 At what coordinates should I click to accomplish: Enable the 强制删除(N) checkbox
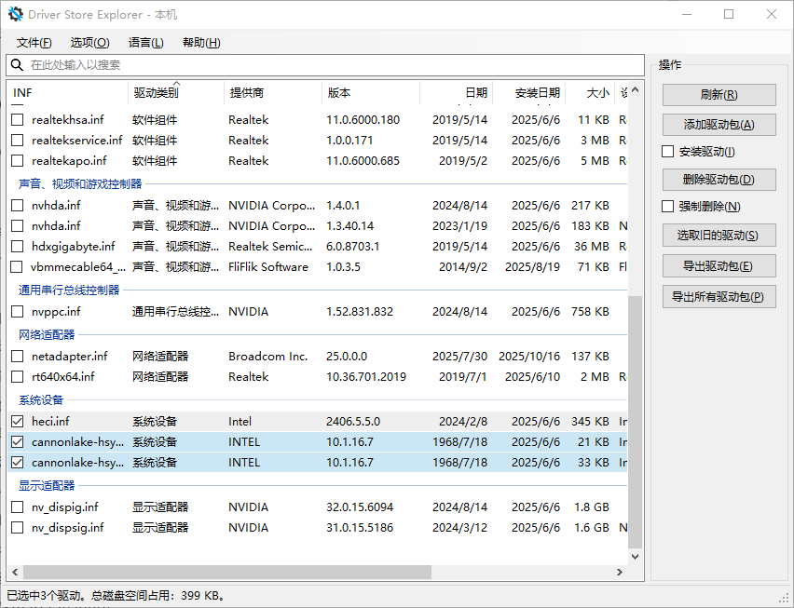pos(667,205)
